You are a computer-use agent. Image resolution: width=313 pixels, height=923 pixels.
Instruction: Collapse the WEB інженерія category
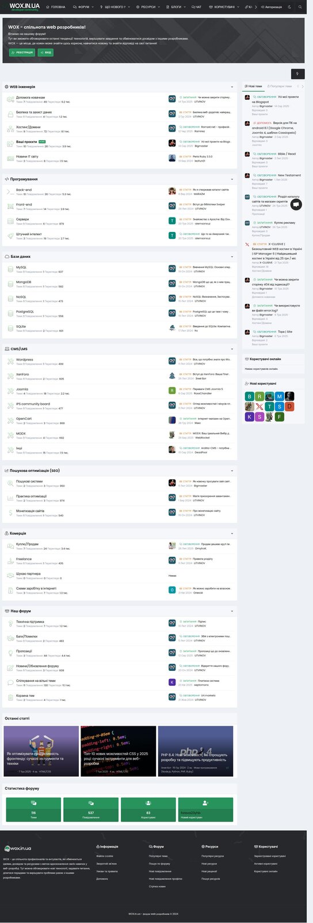232,87
